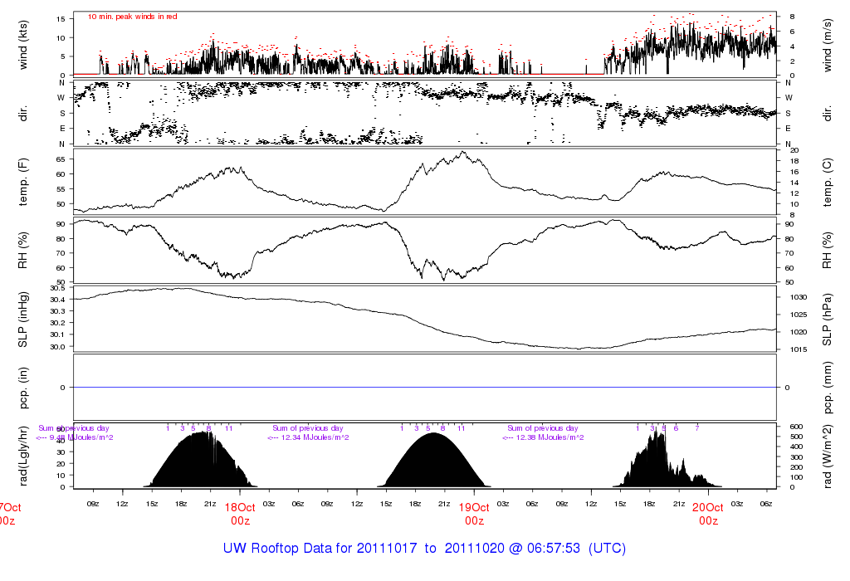
Task: Click the '19Oct 00z' date label
Action: 474,514
